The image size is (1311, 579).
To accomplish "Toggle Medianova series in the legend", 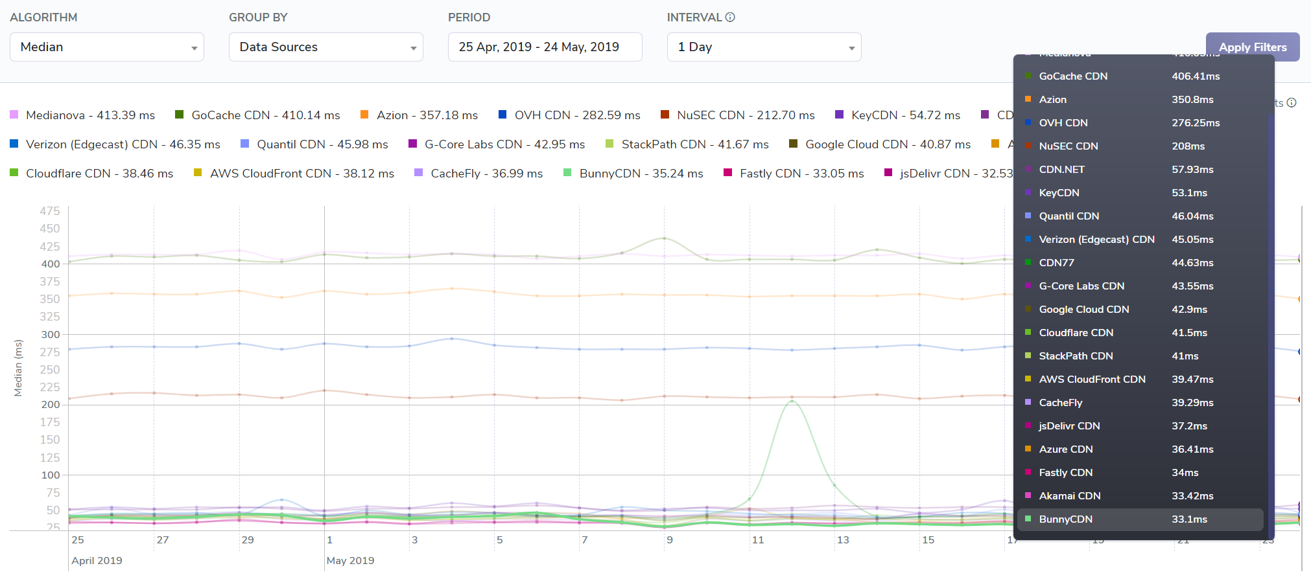I will (x=82, y=115).
